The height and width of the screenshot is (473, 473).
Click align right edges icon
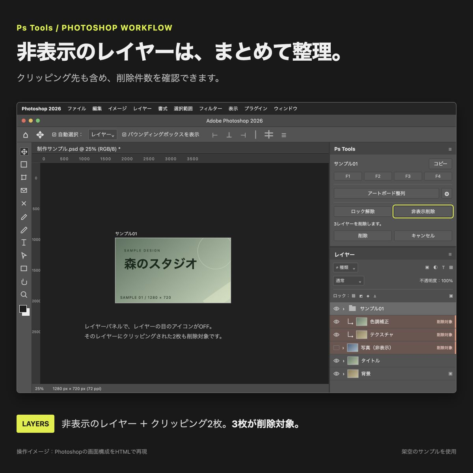[243, 135]
